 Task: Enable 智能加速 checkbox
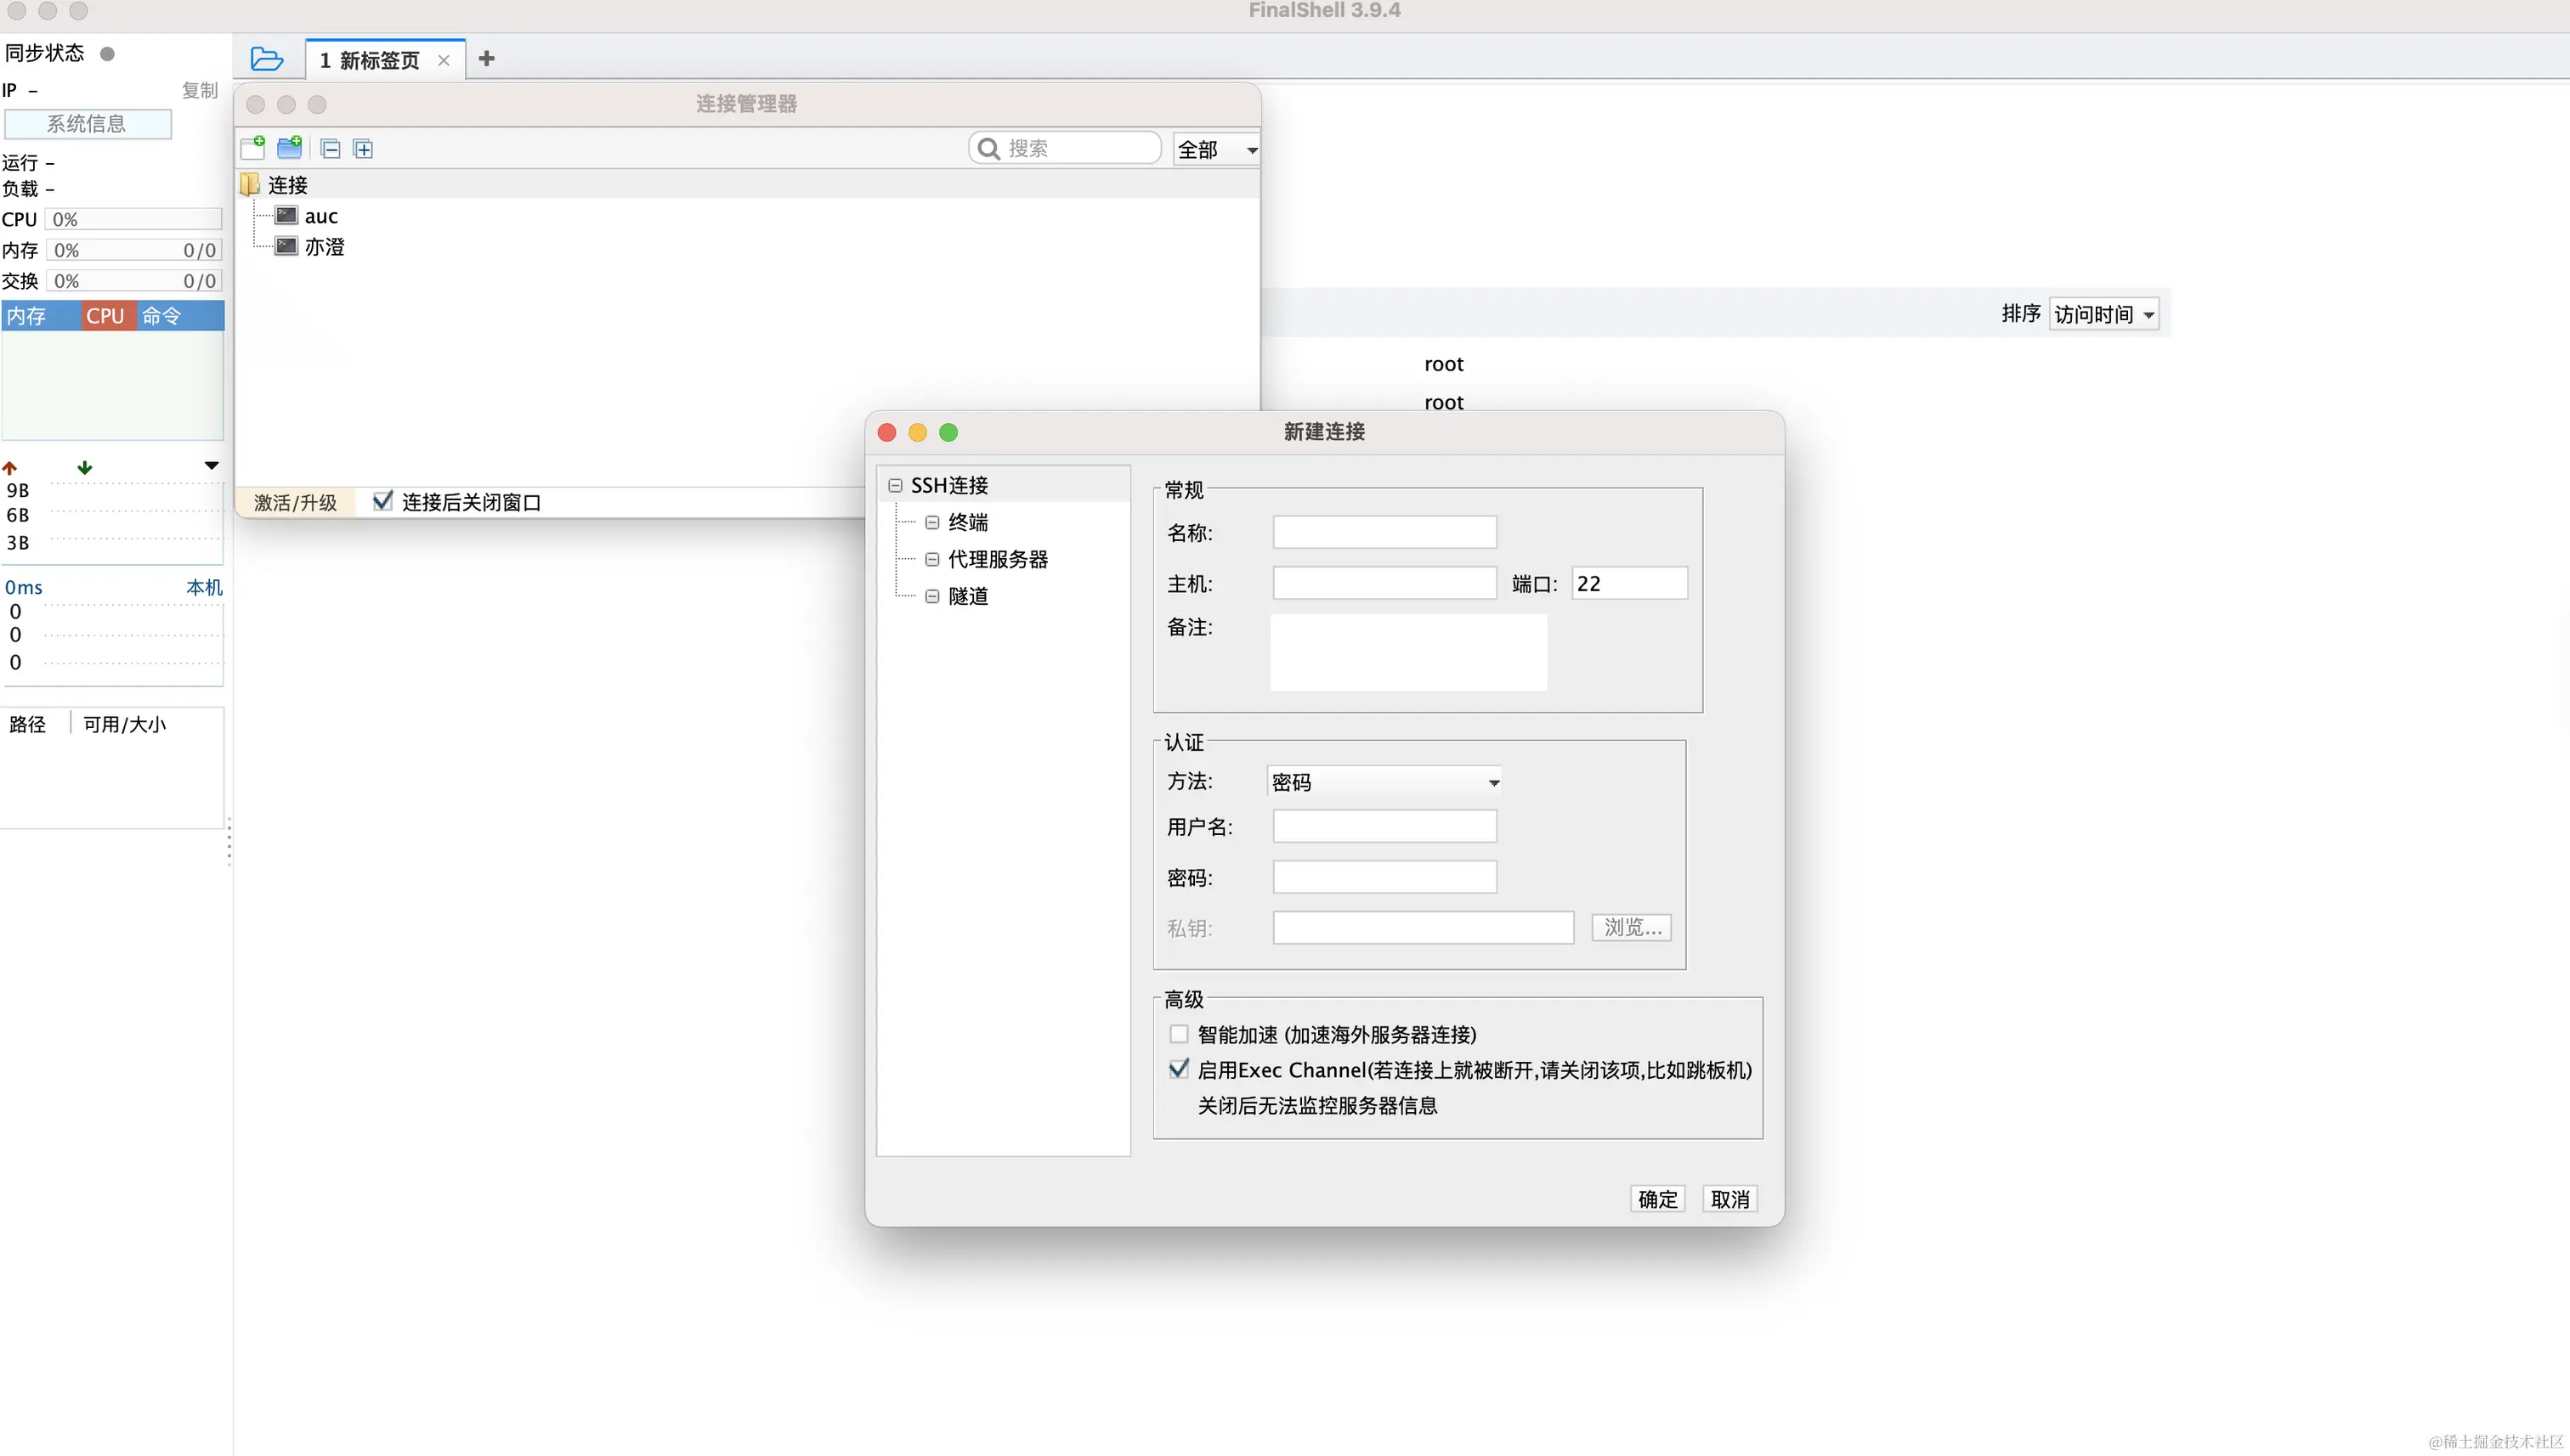coord(1179,1034)
